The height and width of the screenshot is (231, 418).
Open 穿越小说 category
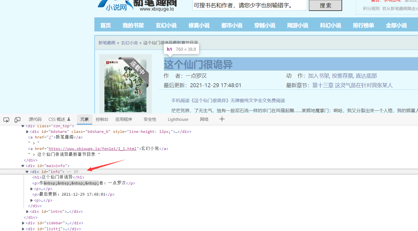coord(265,26)
